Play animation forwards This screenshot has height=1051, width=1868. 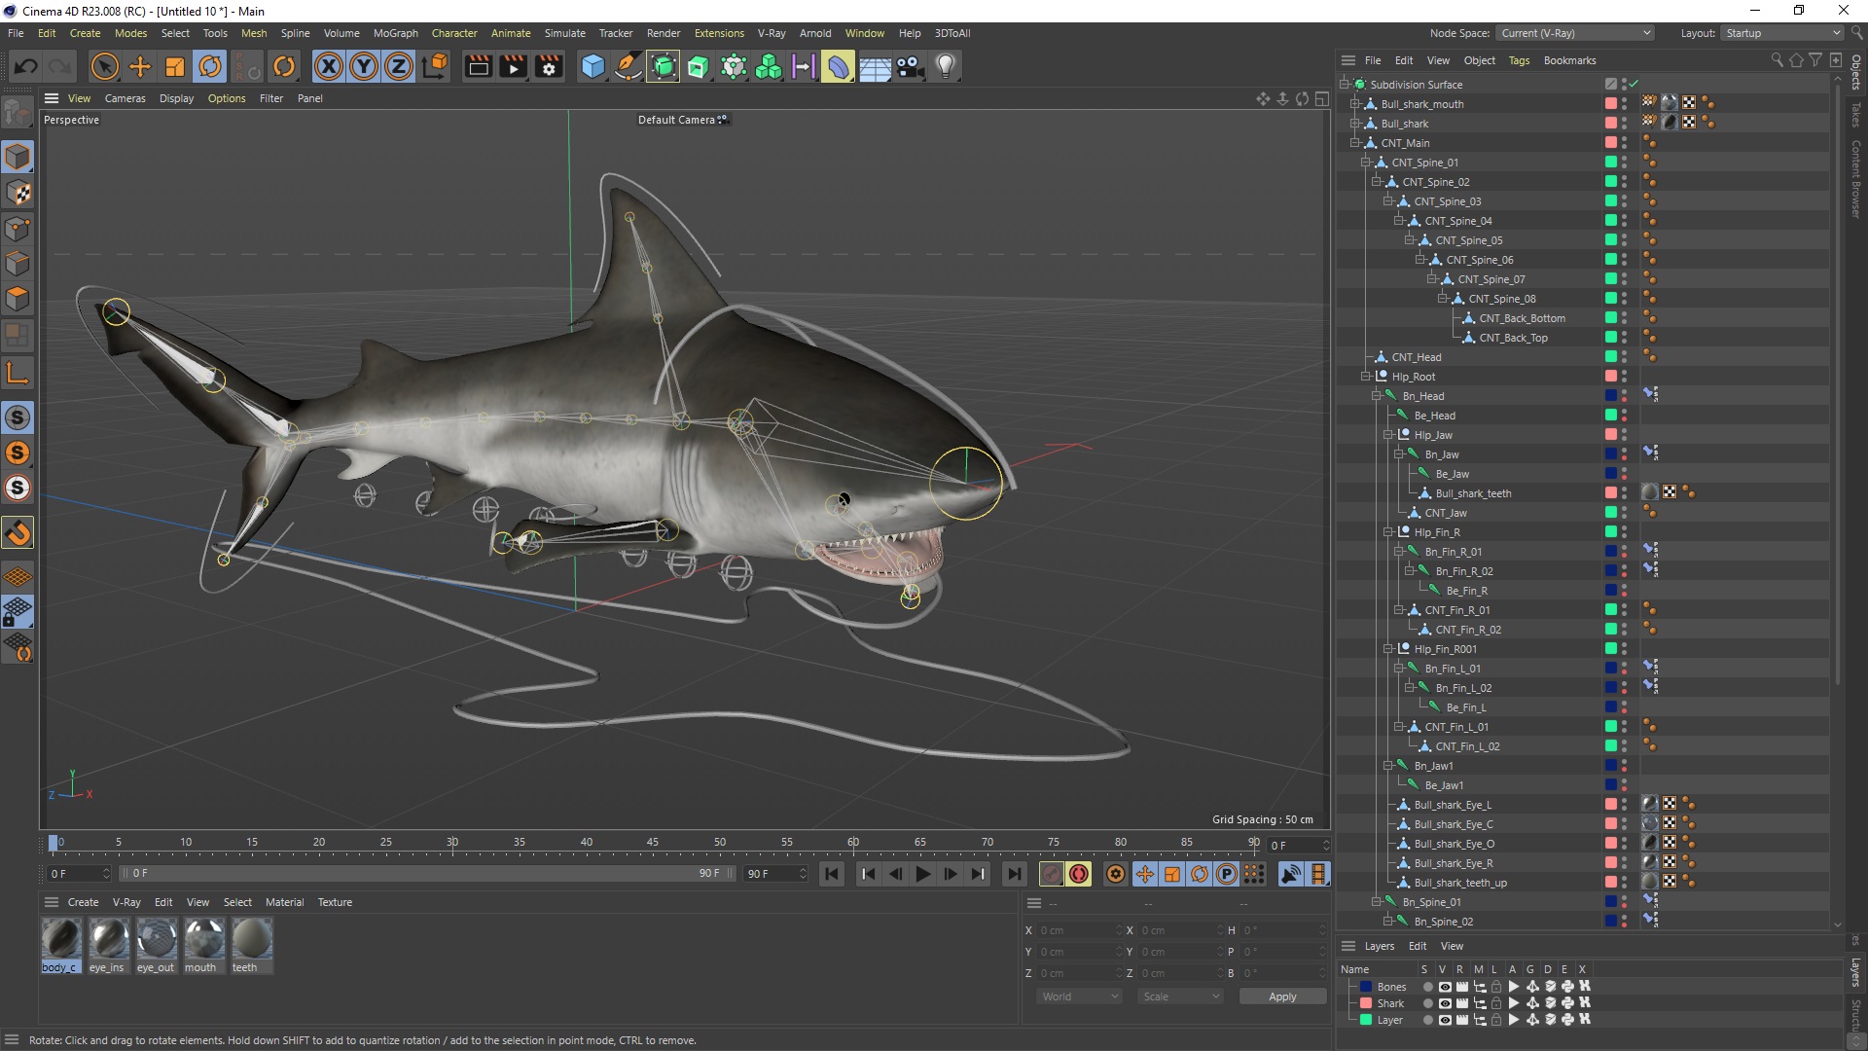click(x=923, y=874)
